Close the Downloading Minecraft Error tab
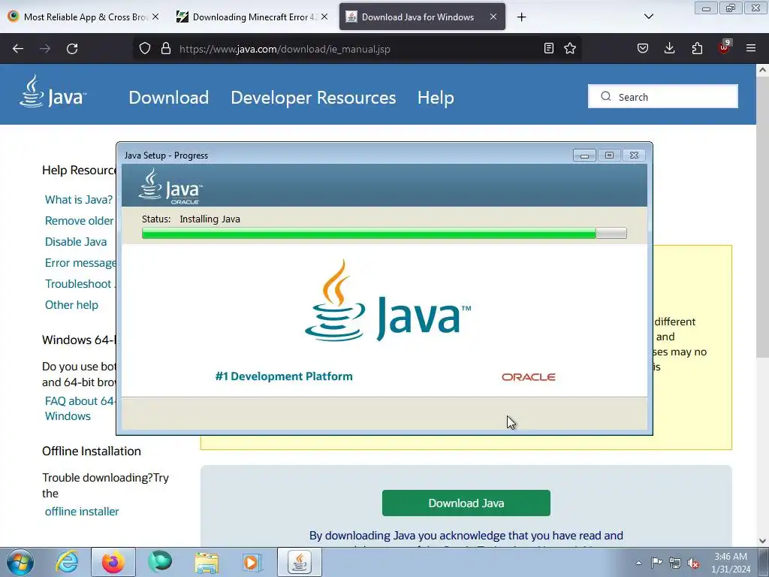769x577 pixels. 324,17
